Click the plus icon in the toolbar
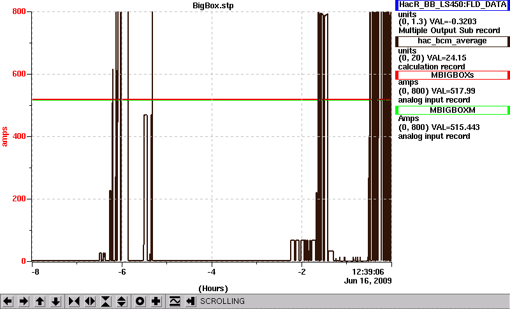The image size is (510, 309). point(156,301)
